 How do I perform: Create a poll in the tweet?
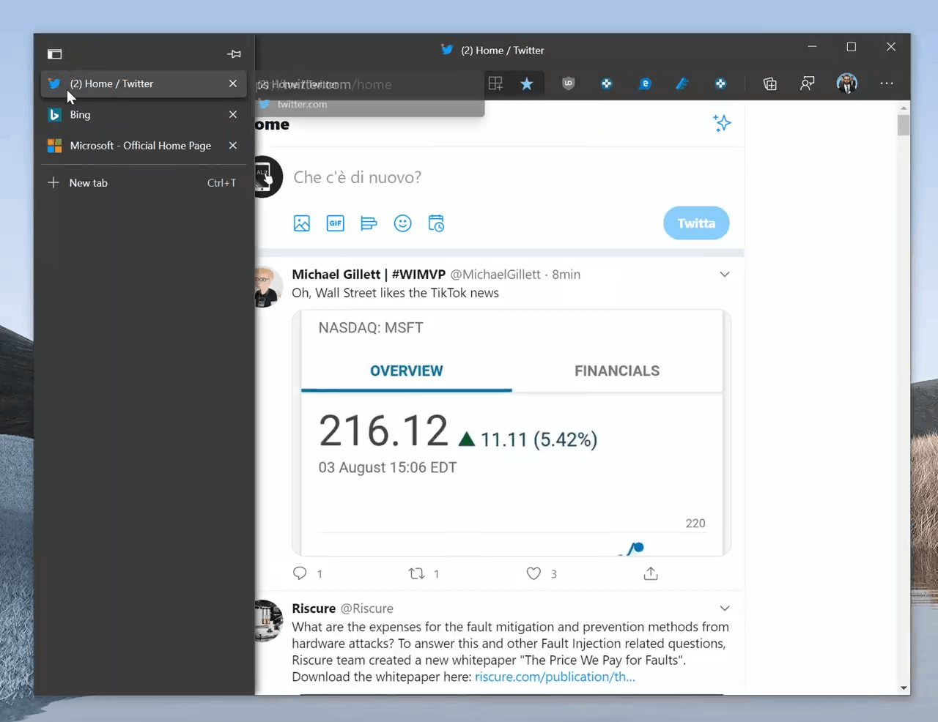[369, 223]
